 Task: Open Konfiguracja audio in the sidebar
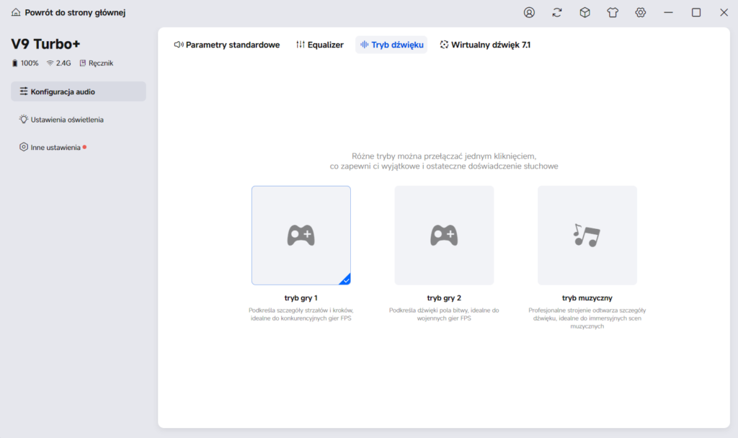79,91
